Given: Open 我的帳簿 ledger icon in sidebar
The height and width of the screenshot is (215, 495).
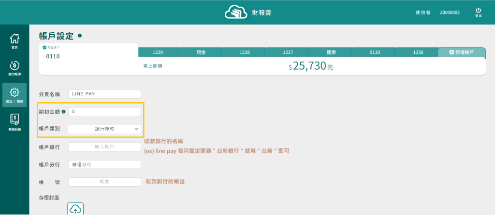Looking at the screenshot, I should point(15,66).
